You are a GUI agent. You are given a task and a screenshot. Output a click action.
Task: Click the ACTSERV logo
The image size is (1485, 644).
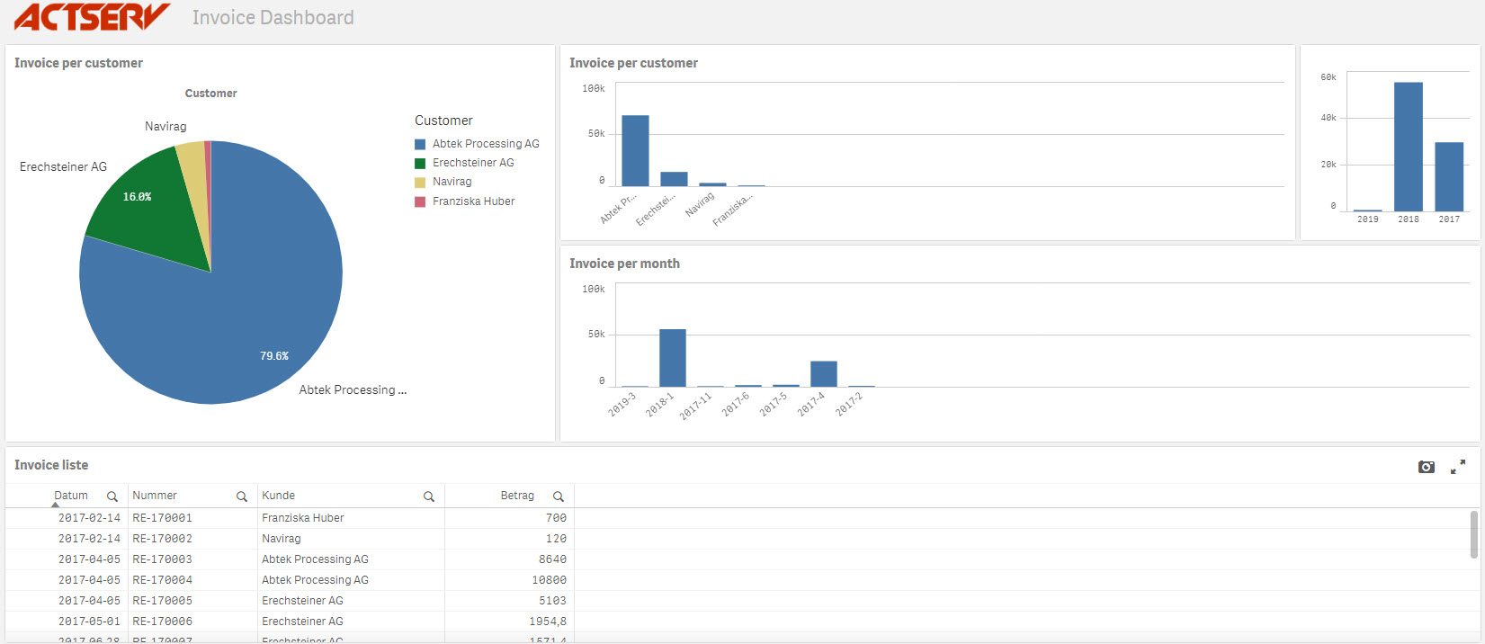click(92, 17)
